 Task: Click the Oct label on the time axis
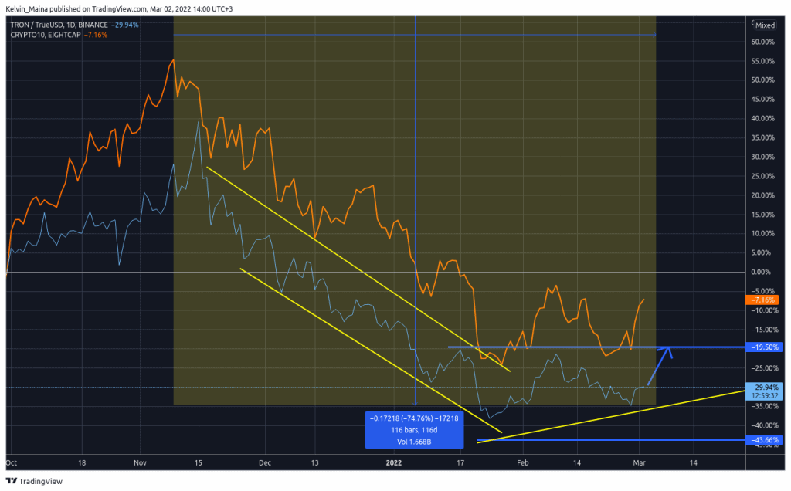pos(12,462)
